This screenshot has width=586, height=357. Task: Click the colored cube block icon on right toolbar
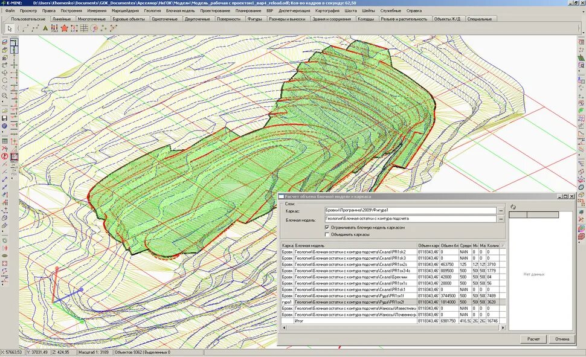[x=581, y=228]
